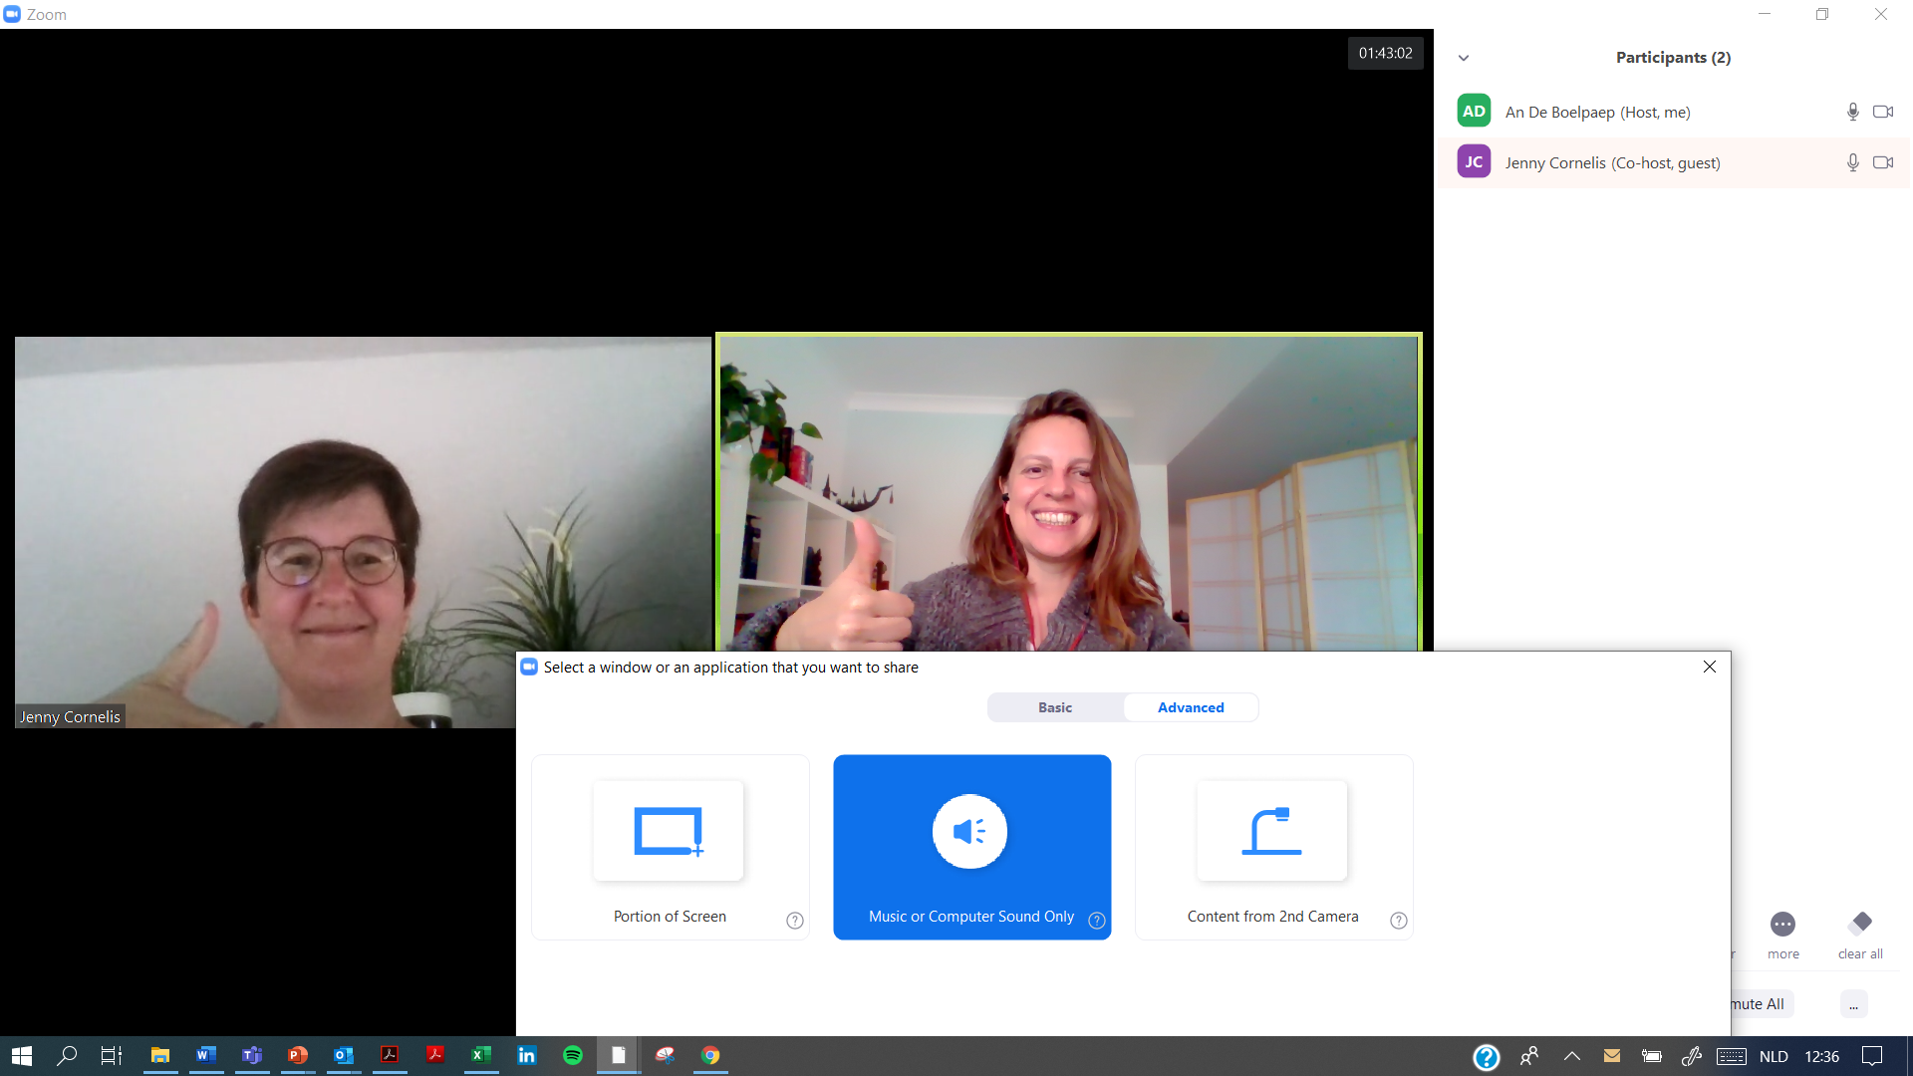Open Spotify from the taskbar
The height and width of the screenshot is (1076, 1913).
point(573,1055)
